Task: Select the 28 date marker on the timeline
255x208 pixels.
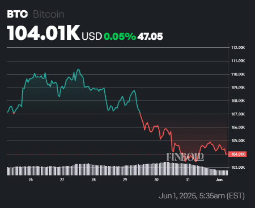Action: [x=93, y=180]
